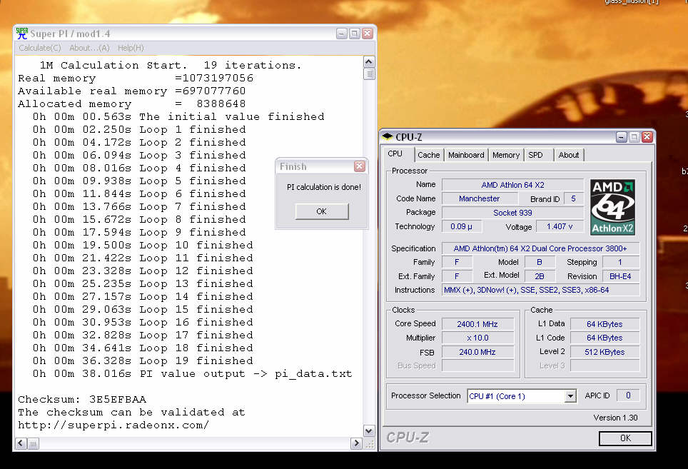Click the initial value finished line
The width and height of the screenshot is (688, 469).
point(178,116)
